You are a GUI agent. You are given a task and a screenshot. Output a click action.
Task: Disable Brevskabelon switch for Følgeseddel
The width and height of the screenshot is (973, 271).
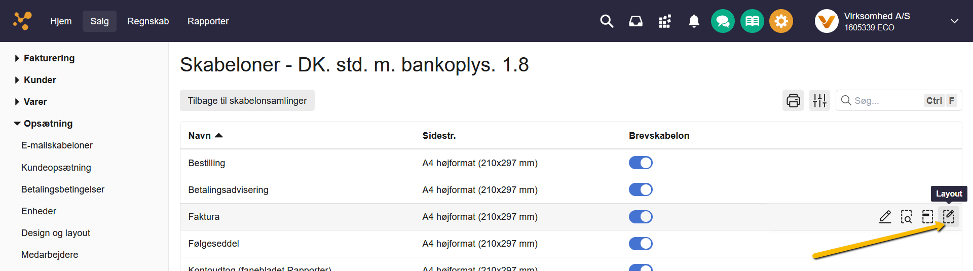641,244
